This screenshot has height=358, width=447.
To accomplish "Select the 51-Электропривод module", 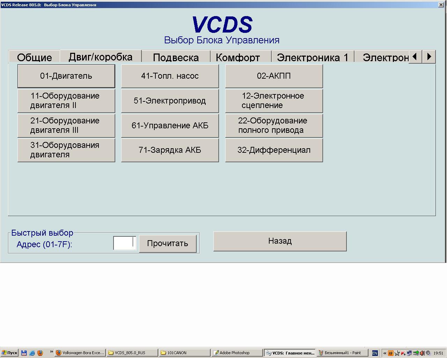I will coord(170,101).
